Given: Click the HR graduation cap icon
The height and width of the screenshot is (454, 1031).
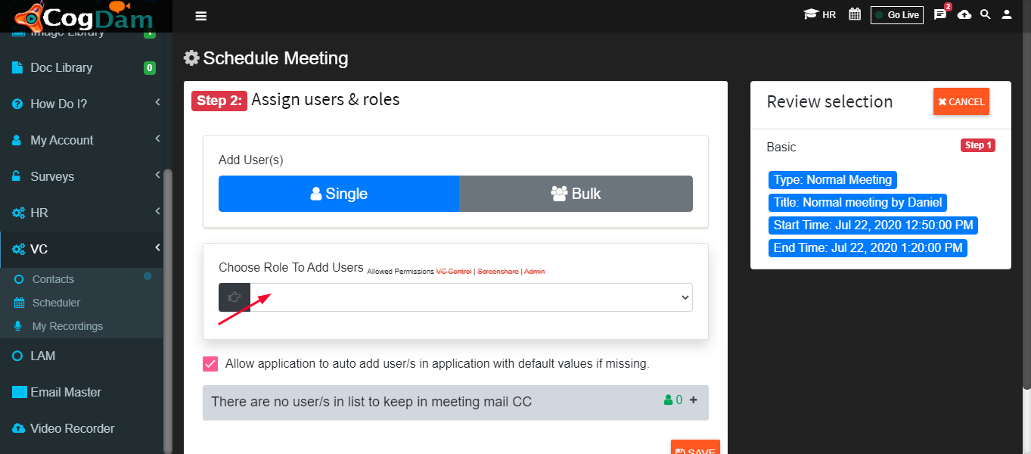Looking at the screenshot, I should point(811,14).
